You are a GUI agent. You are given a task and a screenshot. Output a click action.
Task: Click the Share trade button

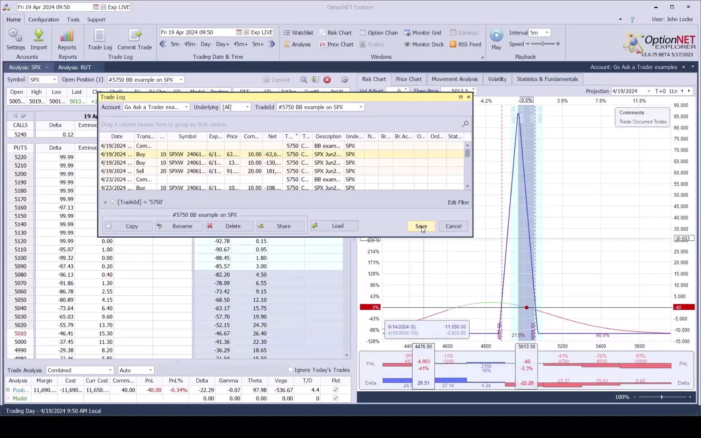point(280,226)
